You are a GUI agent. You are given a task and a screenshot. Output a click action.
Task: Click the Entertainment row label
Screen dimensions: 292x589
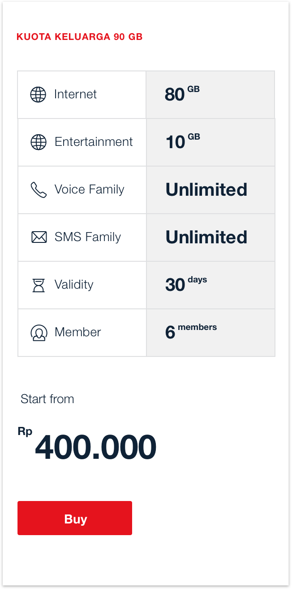pyautogui.click(x=94, y=142)
